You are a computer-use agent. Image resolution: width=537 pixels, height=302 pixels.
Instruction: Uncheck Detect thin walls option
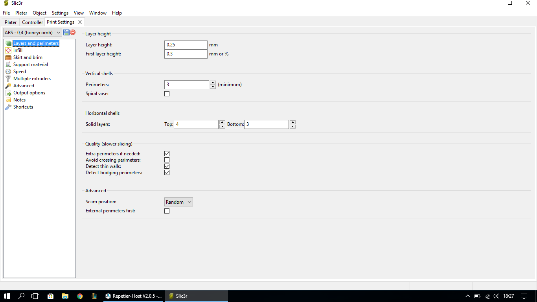pos(167,166)
